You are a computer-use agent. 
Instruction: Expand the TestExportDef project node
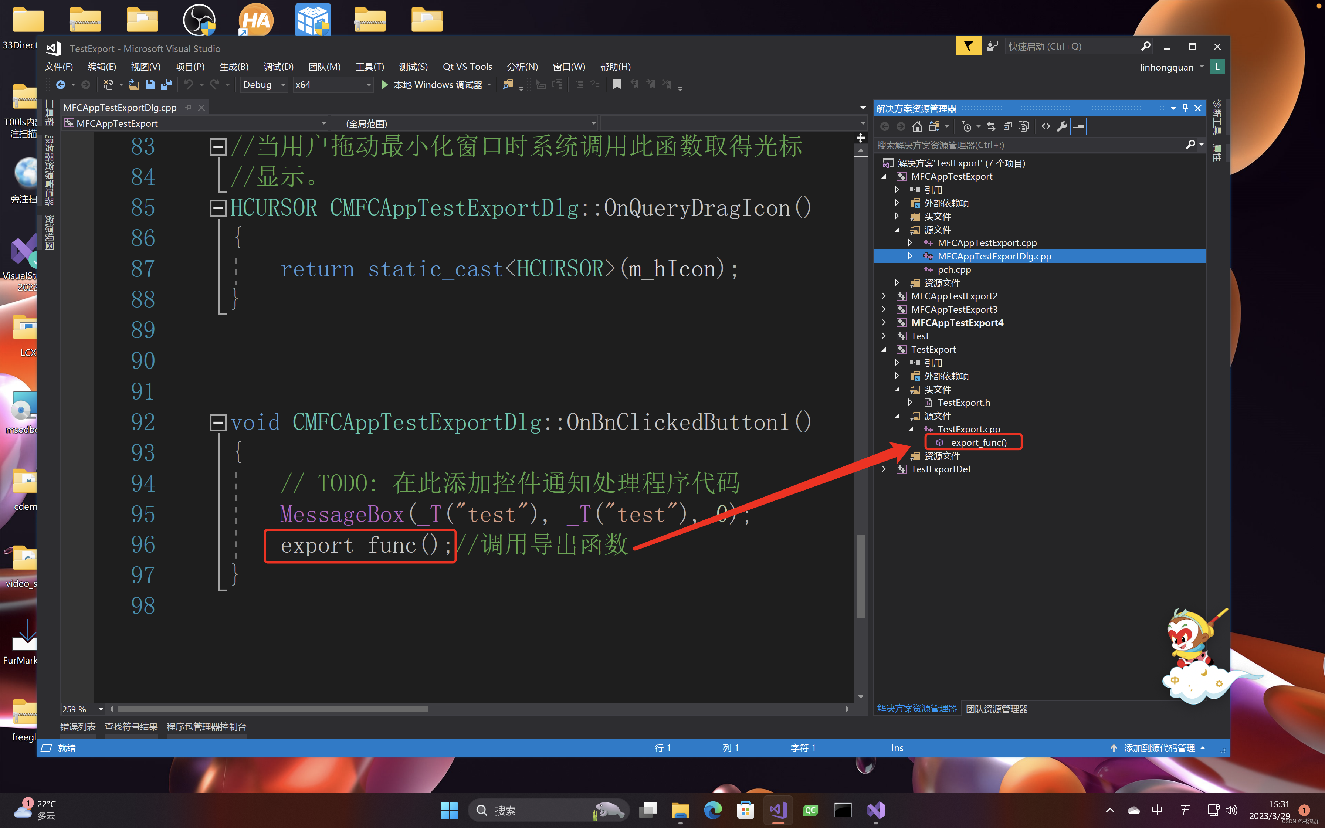tap(884, 469)
